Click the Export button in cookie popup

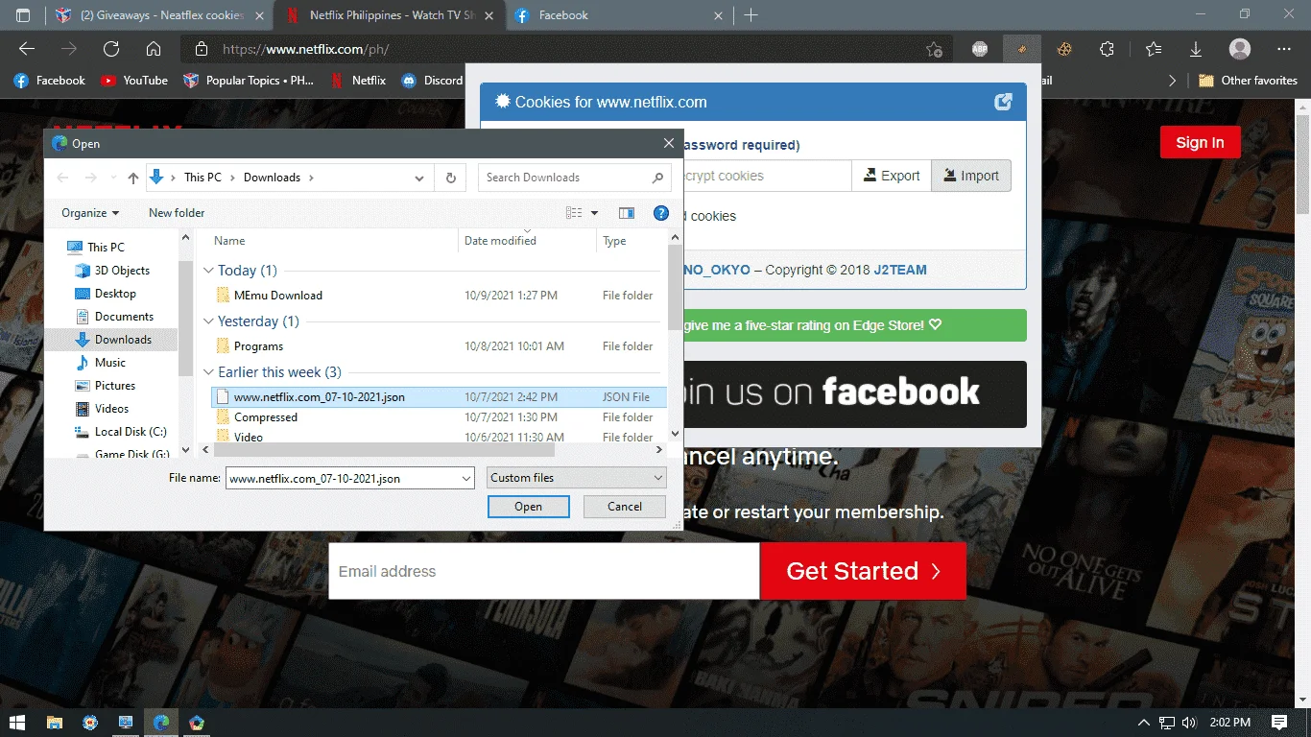[892, 176]
